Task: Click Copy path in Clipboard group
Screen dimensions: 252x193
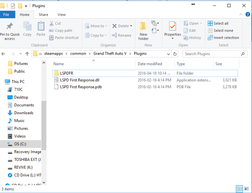Action: point(60,30)
